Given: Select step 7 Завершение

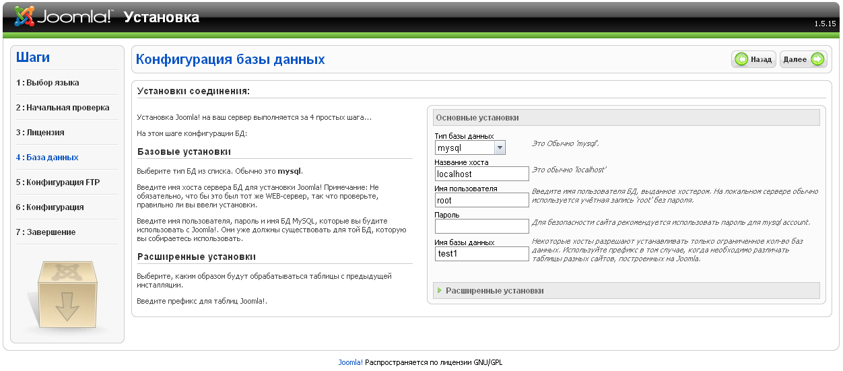Looking at the screenshot, I should pos(46,232).
